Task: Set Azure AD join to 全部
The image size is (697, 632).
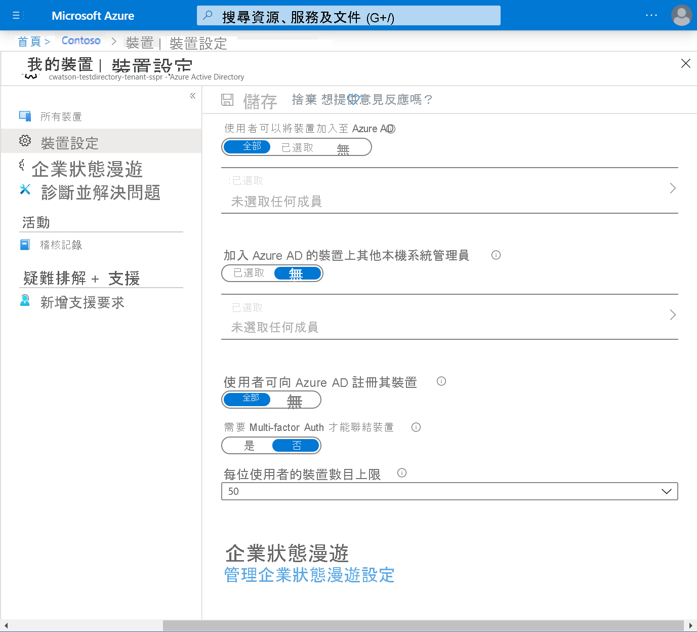Action: [x=247, y=146]
